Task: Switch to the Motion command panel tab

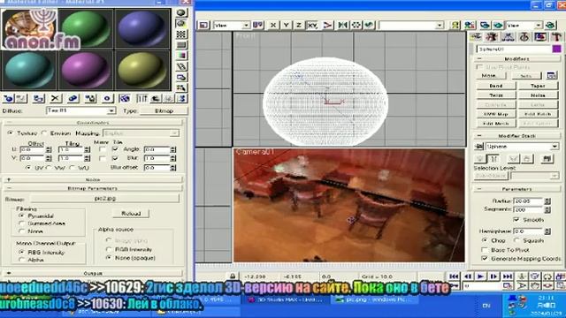Action: (524, 36)
